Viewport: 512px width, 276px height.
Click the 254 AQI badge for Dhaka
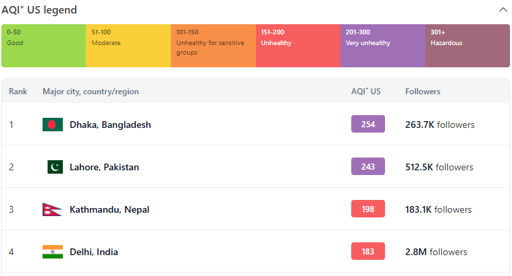(x=368, y=124)
